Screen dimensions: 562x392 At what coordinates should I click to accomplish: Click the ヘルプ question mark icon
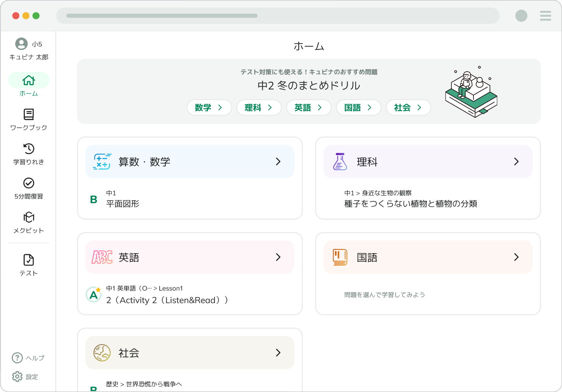coord(17,358)
